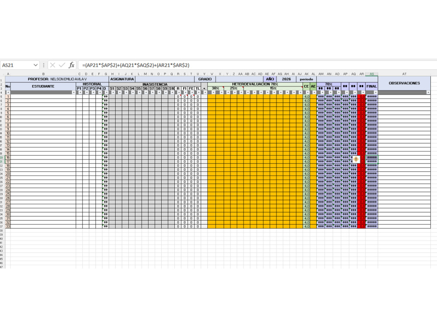Image resolution: width=437 pixels, height=327 pixels.
Task: Open the P1 column filter dropdown
Action: click(80, 92)
